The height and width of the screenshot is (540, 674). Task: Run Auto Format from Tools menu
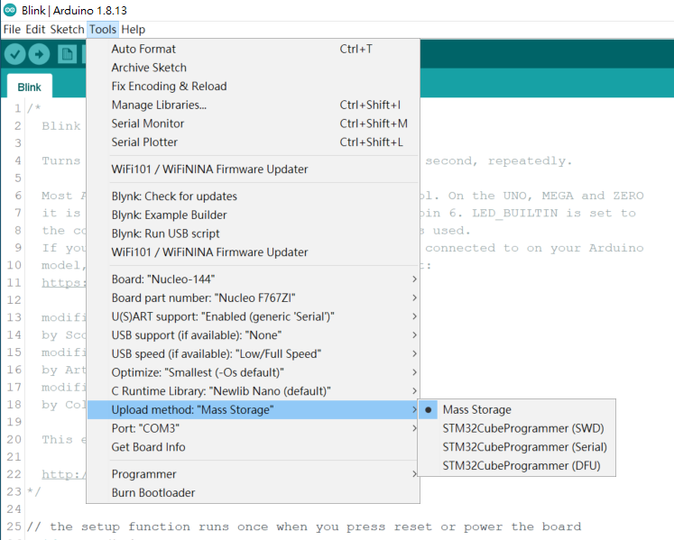point(253,49)
